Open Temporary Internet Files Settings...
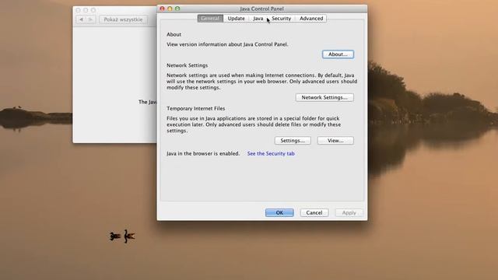 (293, 141)
